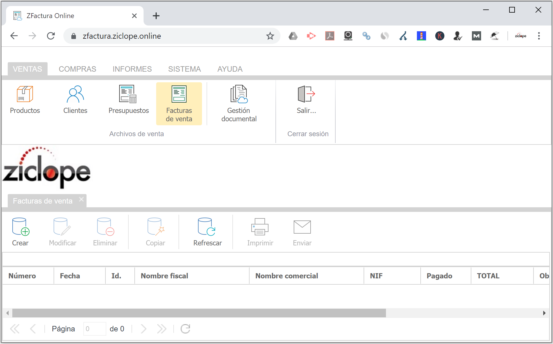Image resolution: width=553 pixels, height=344 pixels.
Task: Click the page number input field
Action: (x=95, y=329)
